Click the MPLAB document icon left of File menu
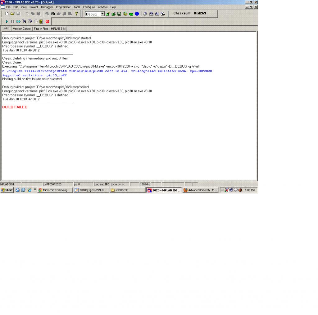This screenshot has height=315, width=318. point(3,7)
